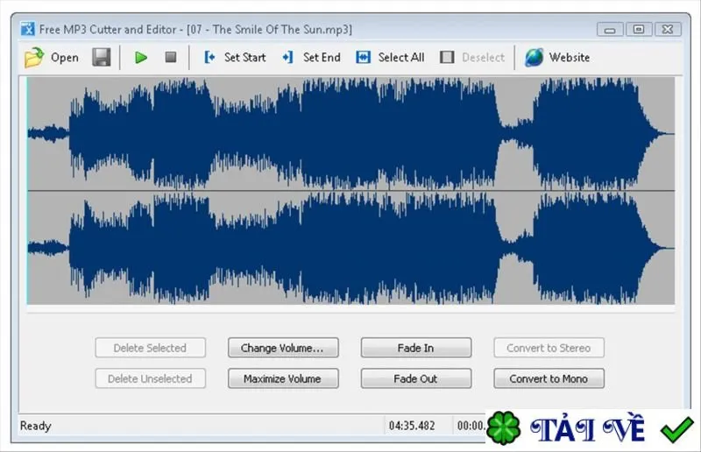Click the Set End marker icon

pyautogui.click(x=288, y=57)
